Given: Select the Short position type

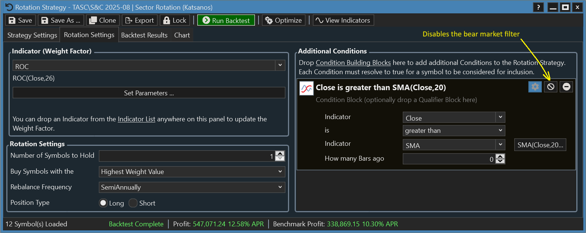Looking at the screenshot, I should pyautogui.click(x=133, y=203).
